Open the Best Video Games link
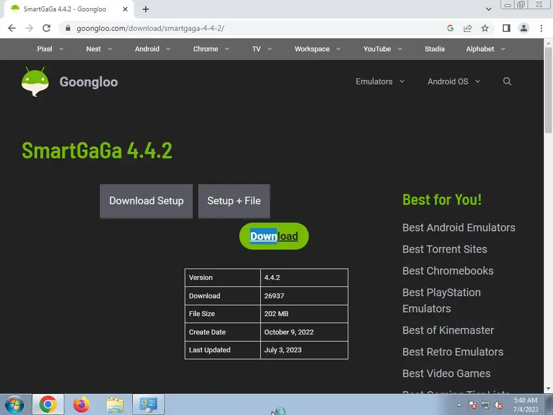This screenshot has width=553, height=415. pyautogui.click(x=447, y=373)
